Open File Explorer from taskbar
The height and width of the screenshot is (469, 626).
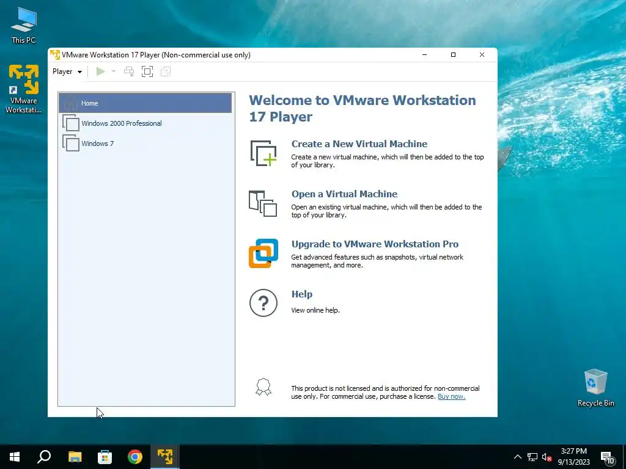(x=75, y=457)
